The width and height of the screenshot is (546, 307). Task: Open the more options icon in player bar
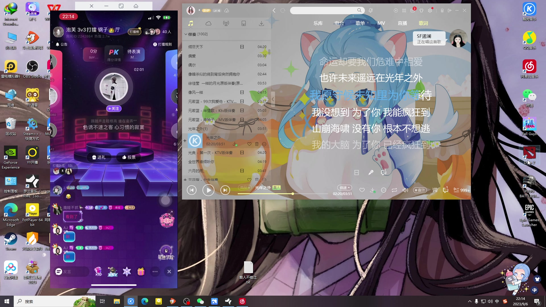(384, 190)
